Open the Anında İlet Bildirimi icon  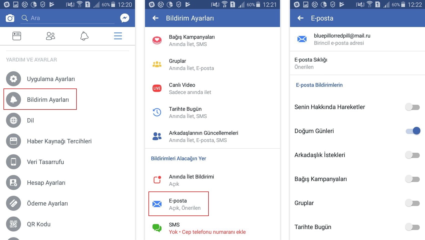157,180
